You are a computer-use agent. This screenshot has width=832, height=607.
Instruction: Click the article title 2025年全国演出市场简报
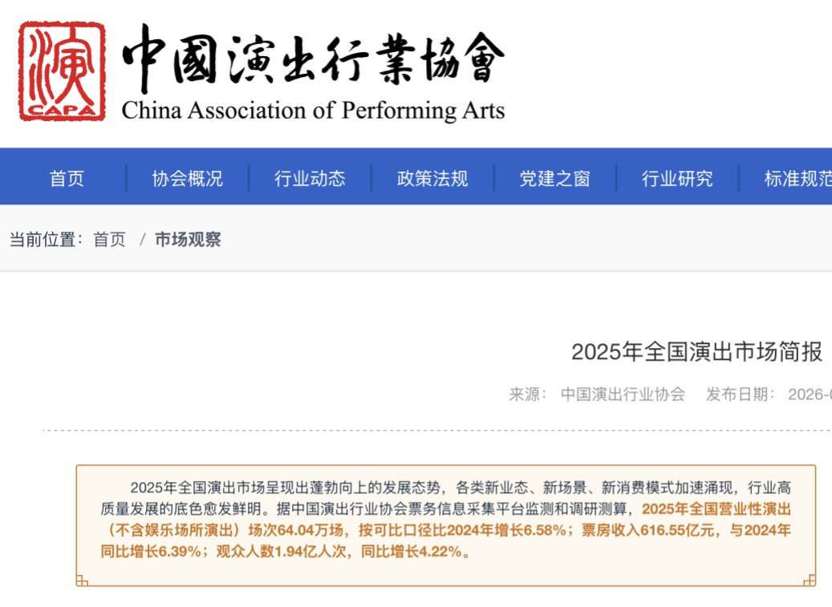point(696,352)
